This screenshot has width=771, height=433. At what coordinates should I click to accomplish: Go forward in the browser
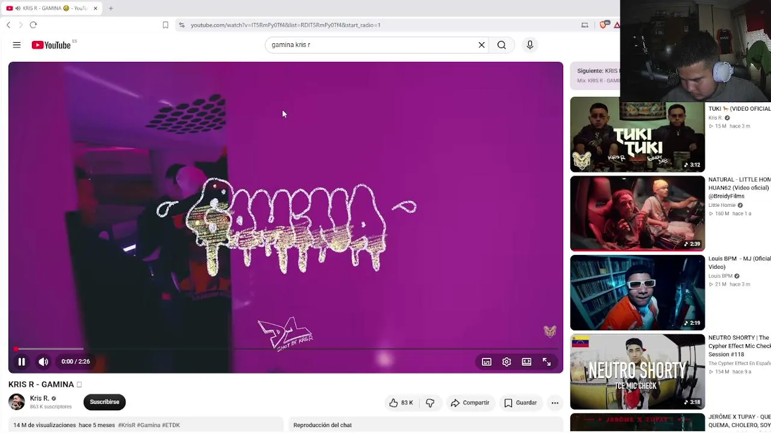click(20, 25)
